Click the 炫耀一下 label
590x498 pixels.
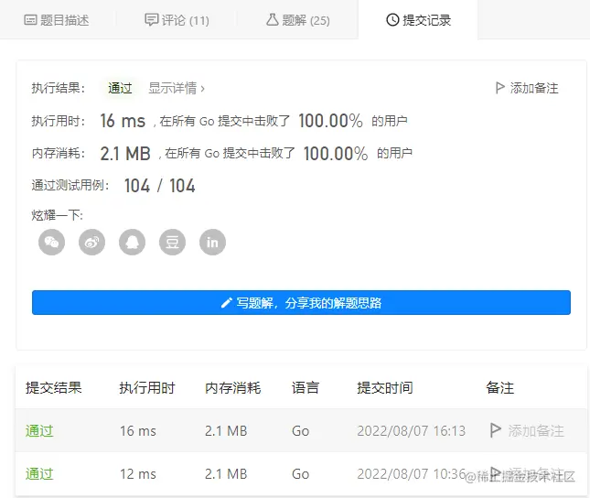[58, 215]
